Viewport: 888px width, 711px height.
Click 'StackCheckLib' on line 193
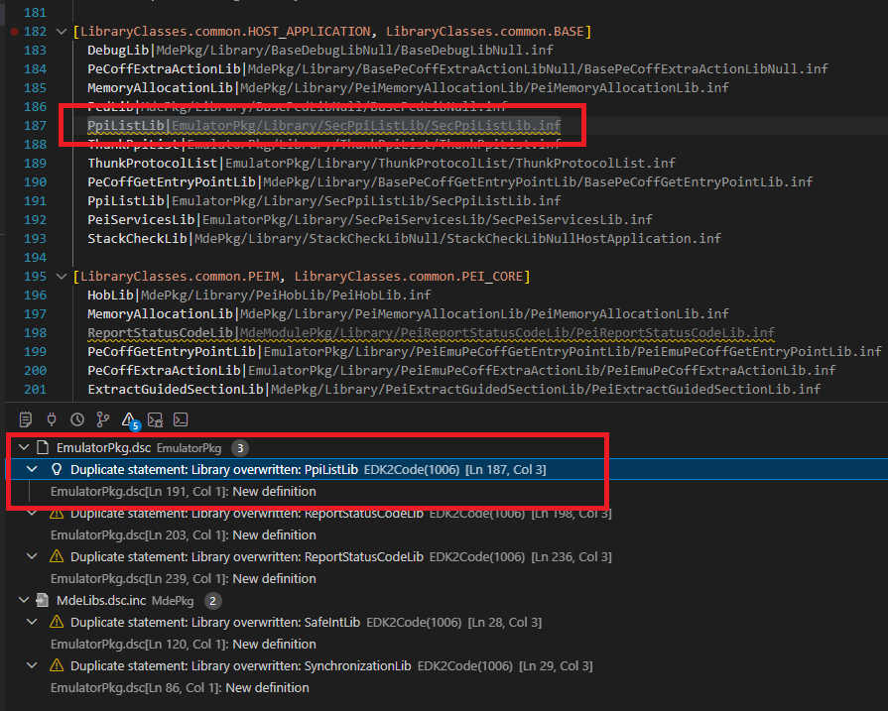point(137,238)
